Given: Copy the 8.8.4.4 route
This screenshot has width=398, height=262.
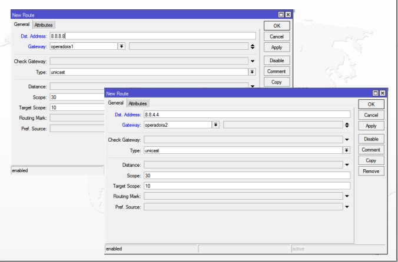Looking at the screenshot, I should click(x=371, y=160).
